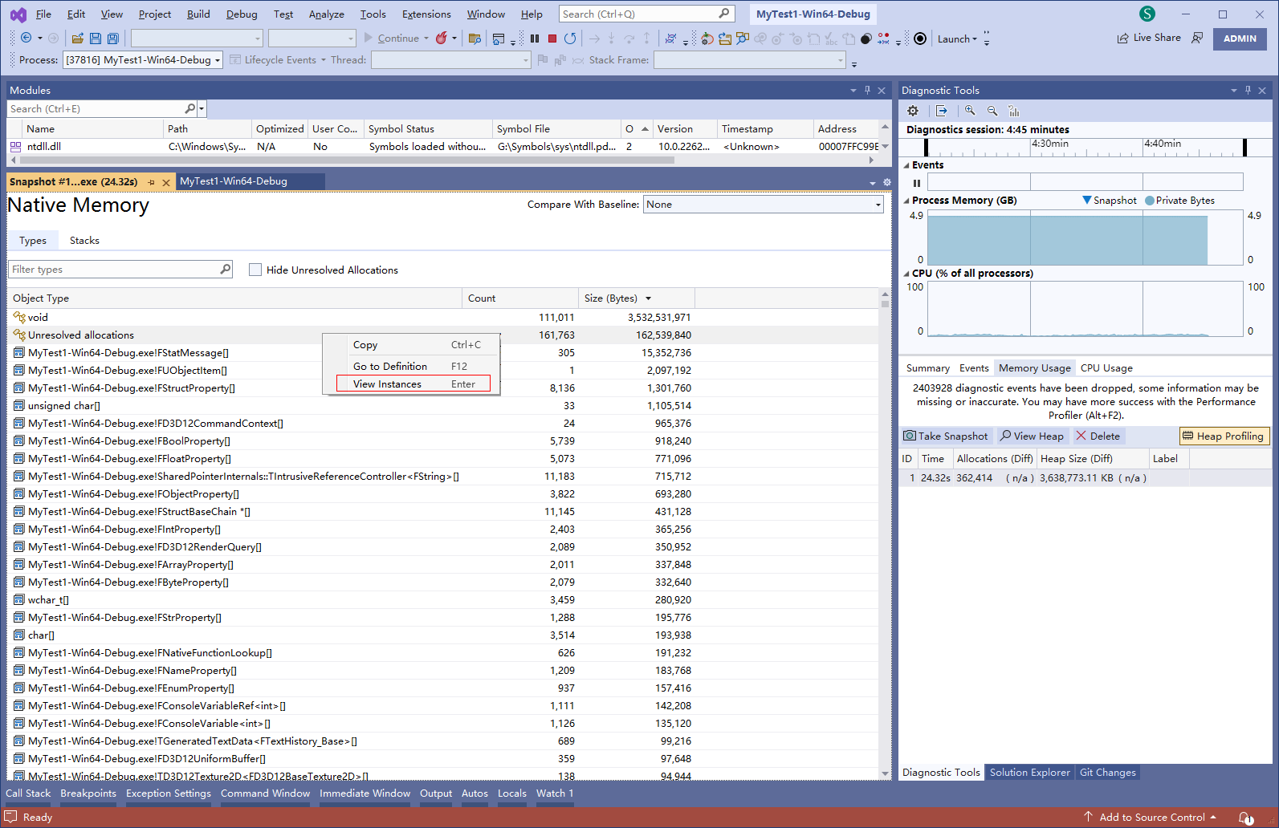
Task: Click the notifications bell in status bar
Action: click(x=1245, y=818)
